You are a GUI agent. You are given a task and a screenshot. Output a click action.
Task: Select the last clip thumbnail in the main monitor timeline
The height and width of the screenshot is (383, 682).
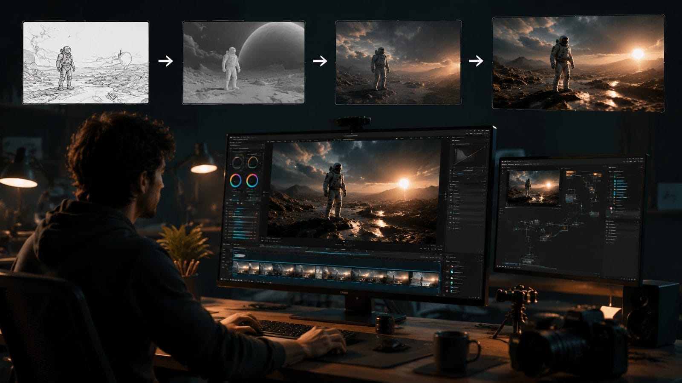[424, 280]
